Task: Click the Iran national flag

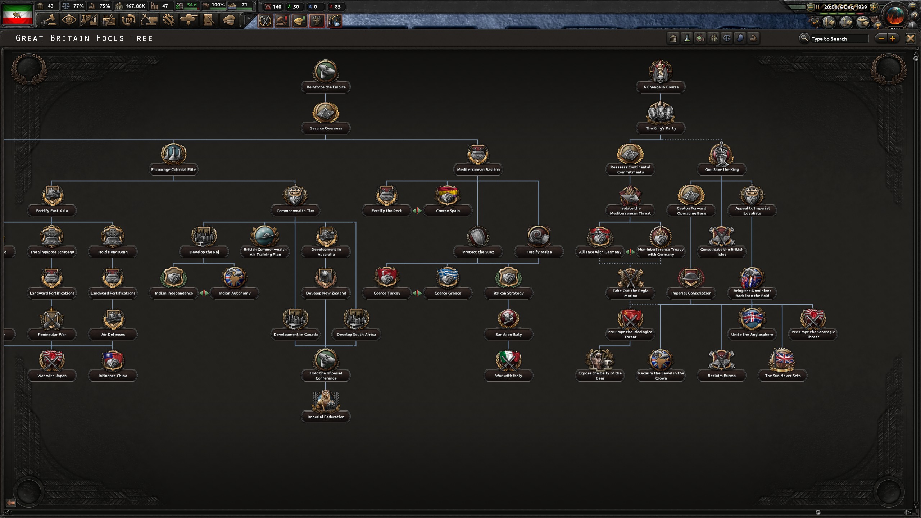Action: point(17,14)
